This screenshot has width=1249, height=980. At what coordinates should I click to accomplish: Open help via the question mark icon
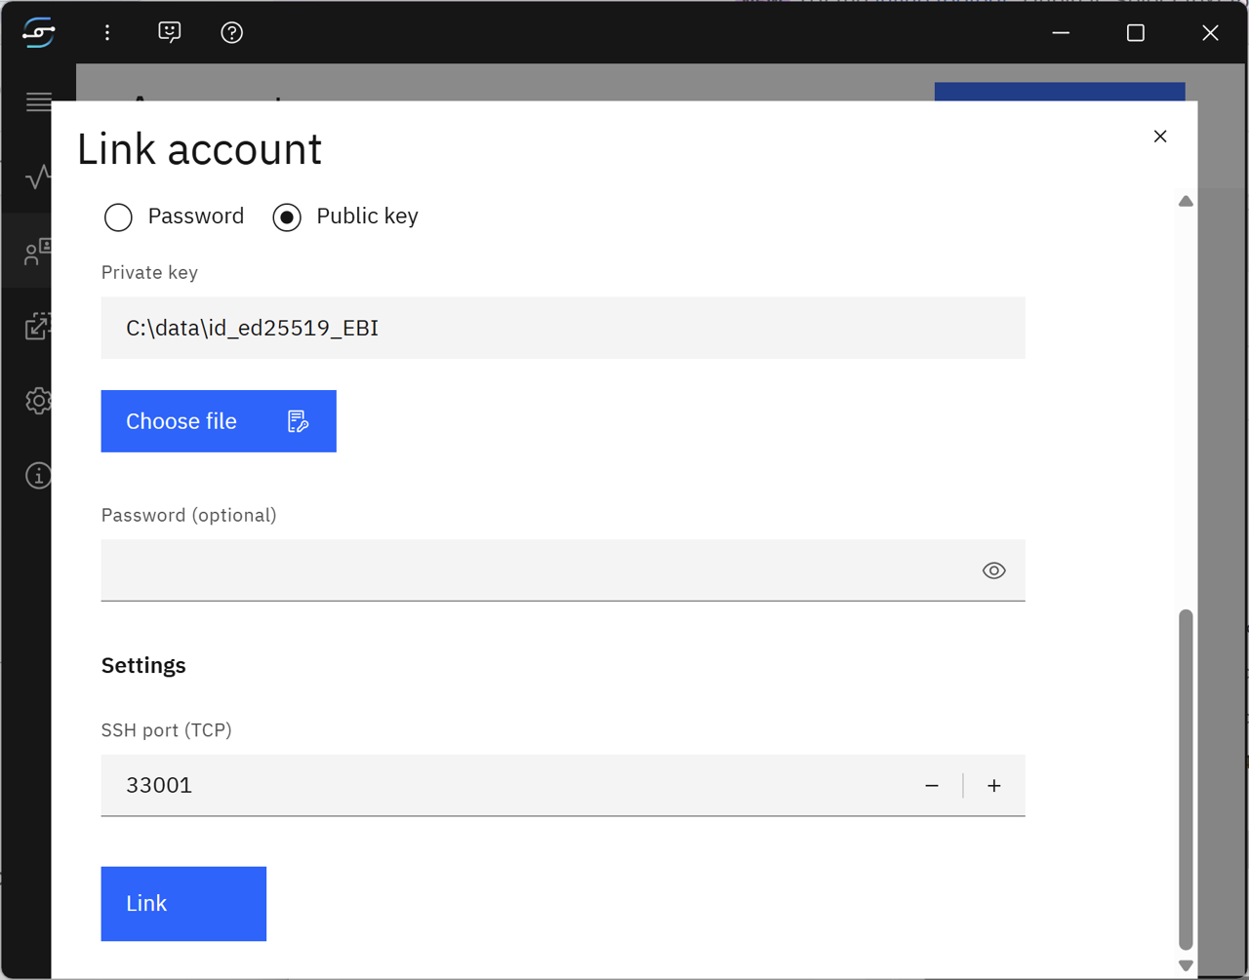click(231, 32)
